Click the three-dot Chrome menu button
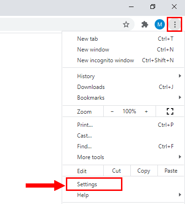Viewport: 185px width, 204px height. point(175,24)
